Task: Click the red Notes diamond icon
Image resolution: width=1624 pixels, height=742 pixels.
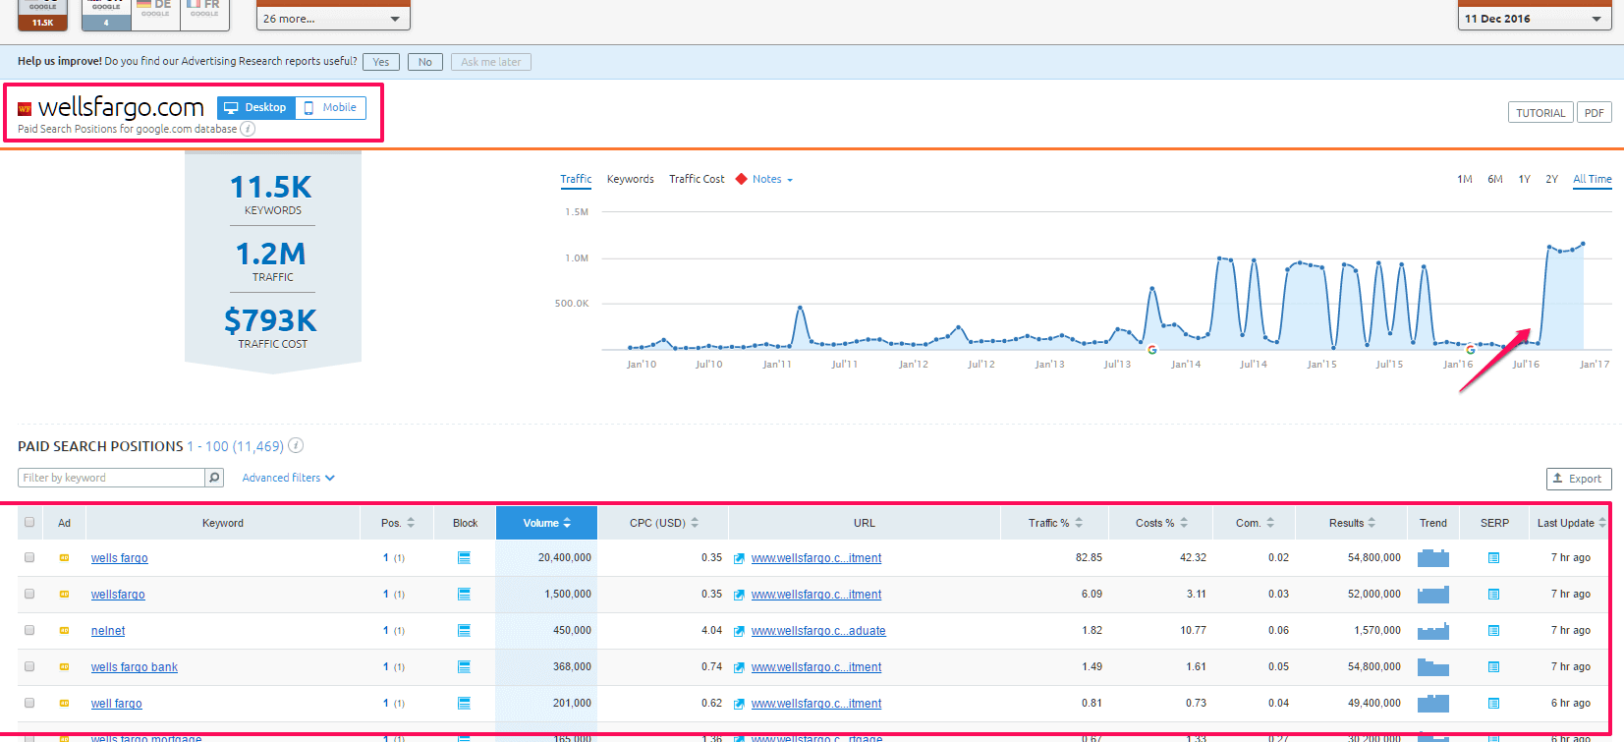Action: [742, 179]
